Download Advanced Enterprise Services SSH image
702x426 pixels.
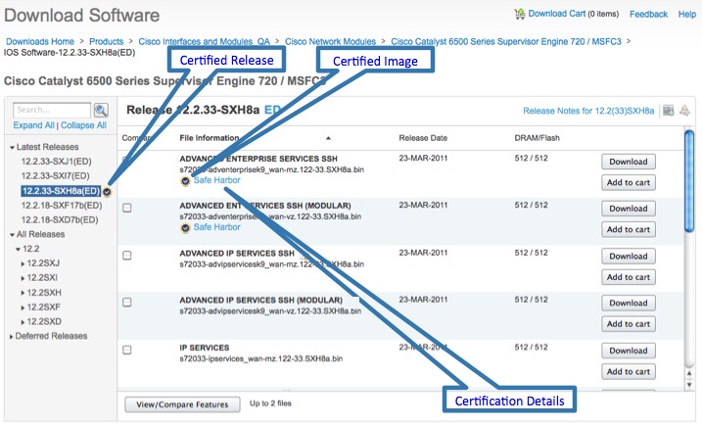(629, 162)
